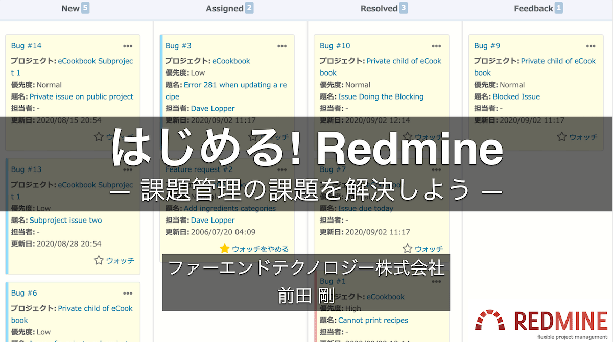Open 'Blocked Issue' subject link
The image size is (613, 342).
coord(516,96)
